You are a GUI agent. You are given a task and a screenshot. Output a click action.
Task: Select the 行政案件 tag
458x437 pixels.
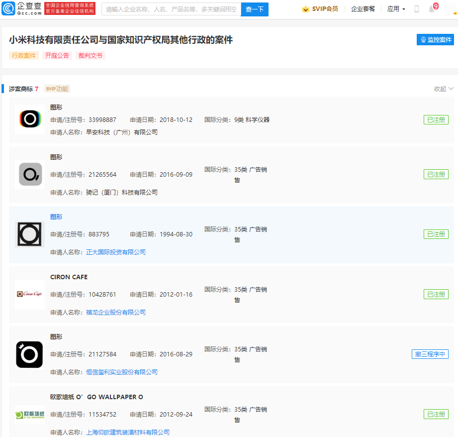[24, 56]
